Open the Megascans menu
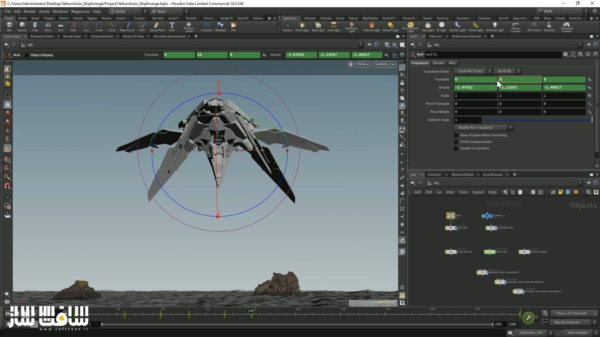 click(80, 12)
